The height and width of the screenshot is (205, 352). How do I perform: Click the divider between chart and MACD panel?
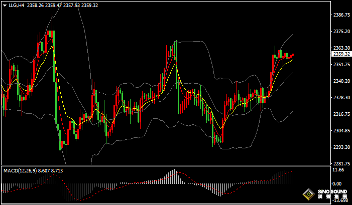[166, 166]
